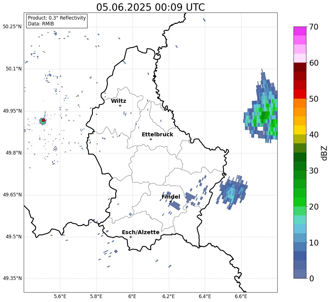This screenshot has width=331, height=302.
Task: Click the 50.1°N latitude label
Action: point(14,69)
